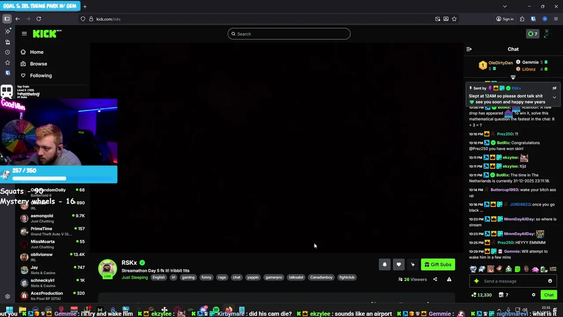563x317 pixels.
Task: Click schneckyirl in recommended channels
Action: pyautogui.click(x=52, y=283)
